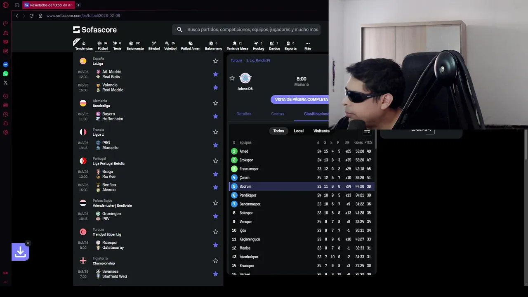Open Braga vs Rio Ave match
Image resolution: width=528 pixels, height=297 pixels.
[148, 174]
